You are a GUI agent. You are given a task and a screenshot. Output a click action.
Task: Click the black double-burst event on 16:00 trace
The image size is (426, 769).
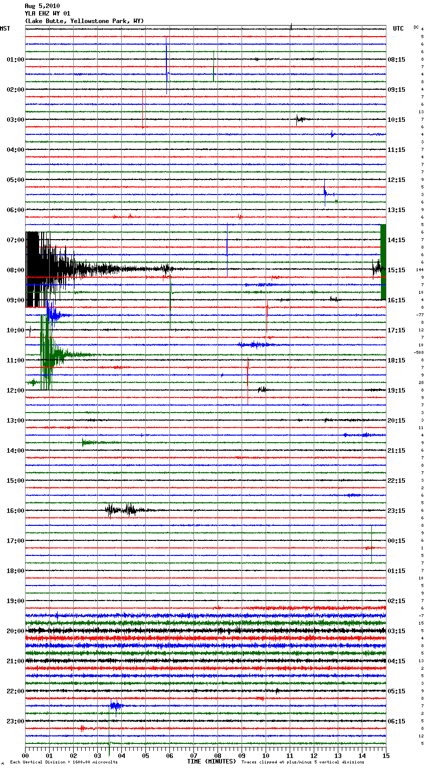(124, 510)
